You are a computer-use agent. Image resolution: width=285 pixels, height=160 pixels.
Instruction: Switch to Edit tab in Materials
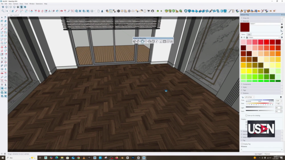249,34
